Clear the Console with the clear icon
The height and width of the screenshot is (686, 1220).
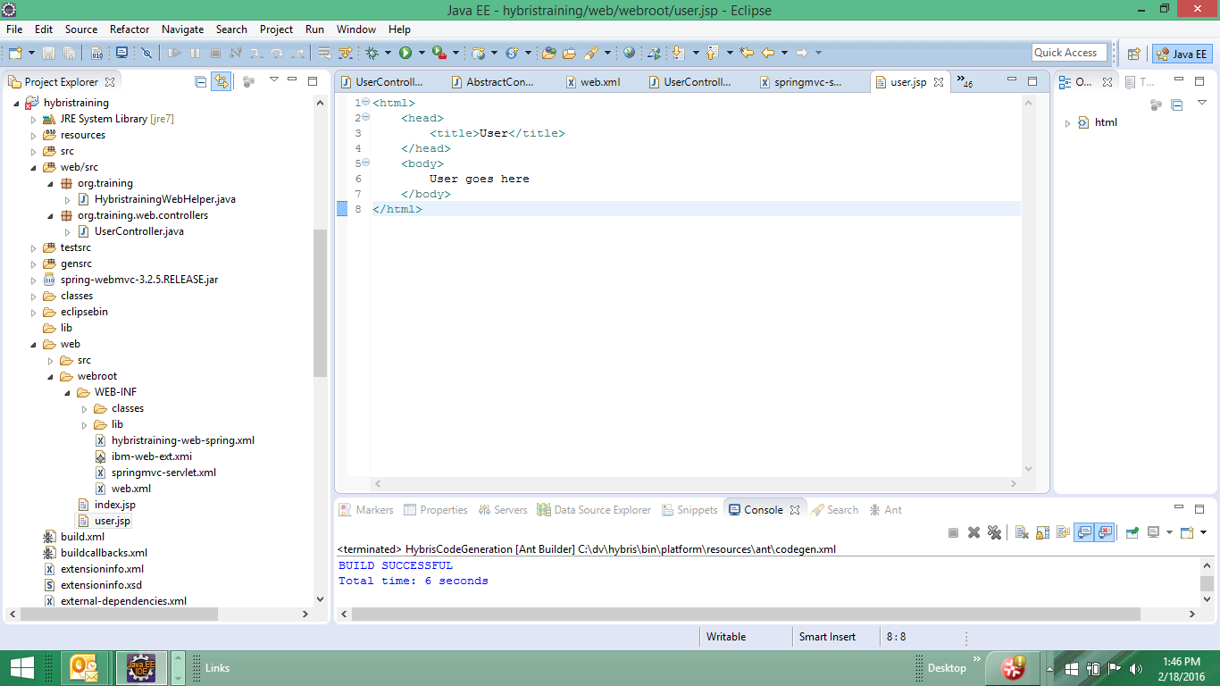point(1021,531)
